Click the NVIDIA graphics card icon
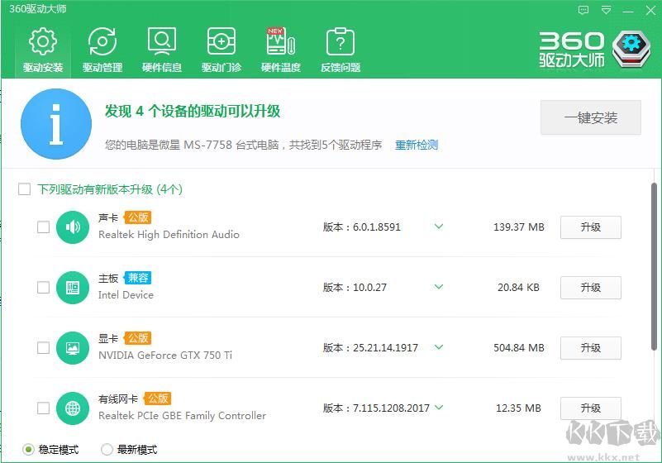Image resolution: width=662 pixels, height=463 pixels. coord(73,348)
